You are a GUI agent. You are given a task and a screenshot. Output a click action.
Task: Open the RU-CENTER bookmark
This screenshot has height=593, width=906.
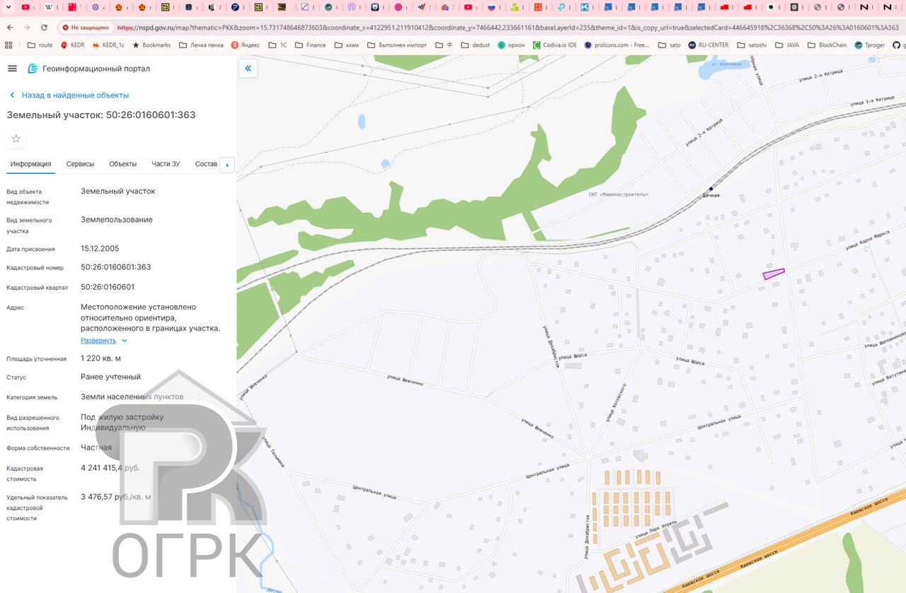[709, 45]
